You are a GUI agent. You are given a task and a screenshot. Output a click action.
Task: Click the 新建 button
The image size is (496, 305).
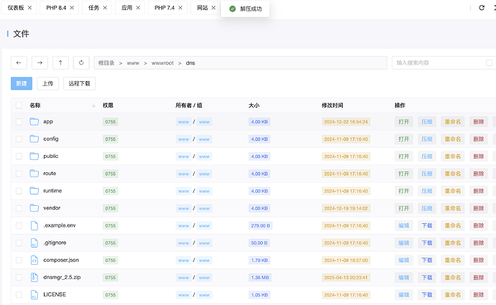pyautogui.click(x=22, y=83)
